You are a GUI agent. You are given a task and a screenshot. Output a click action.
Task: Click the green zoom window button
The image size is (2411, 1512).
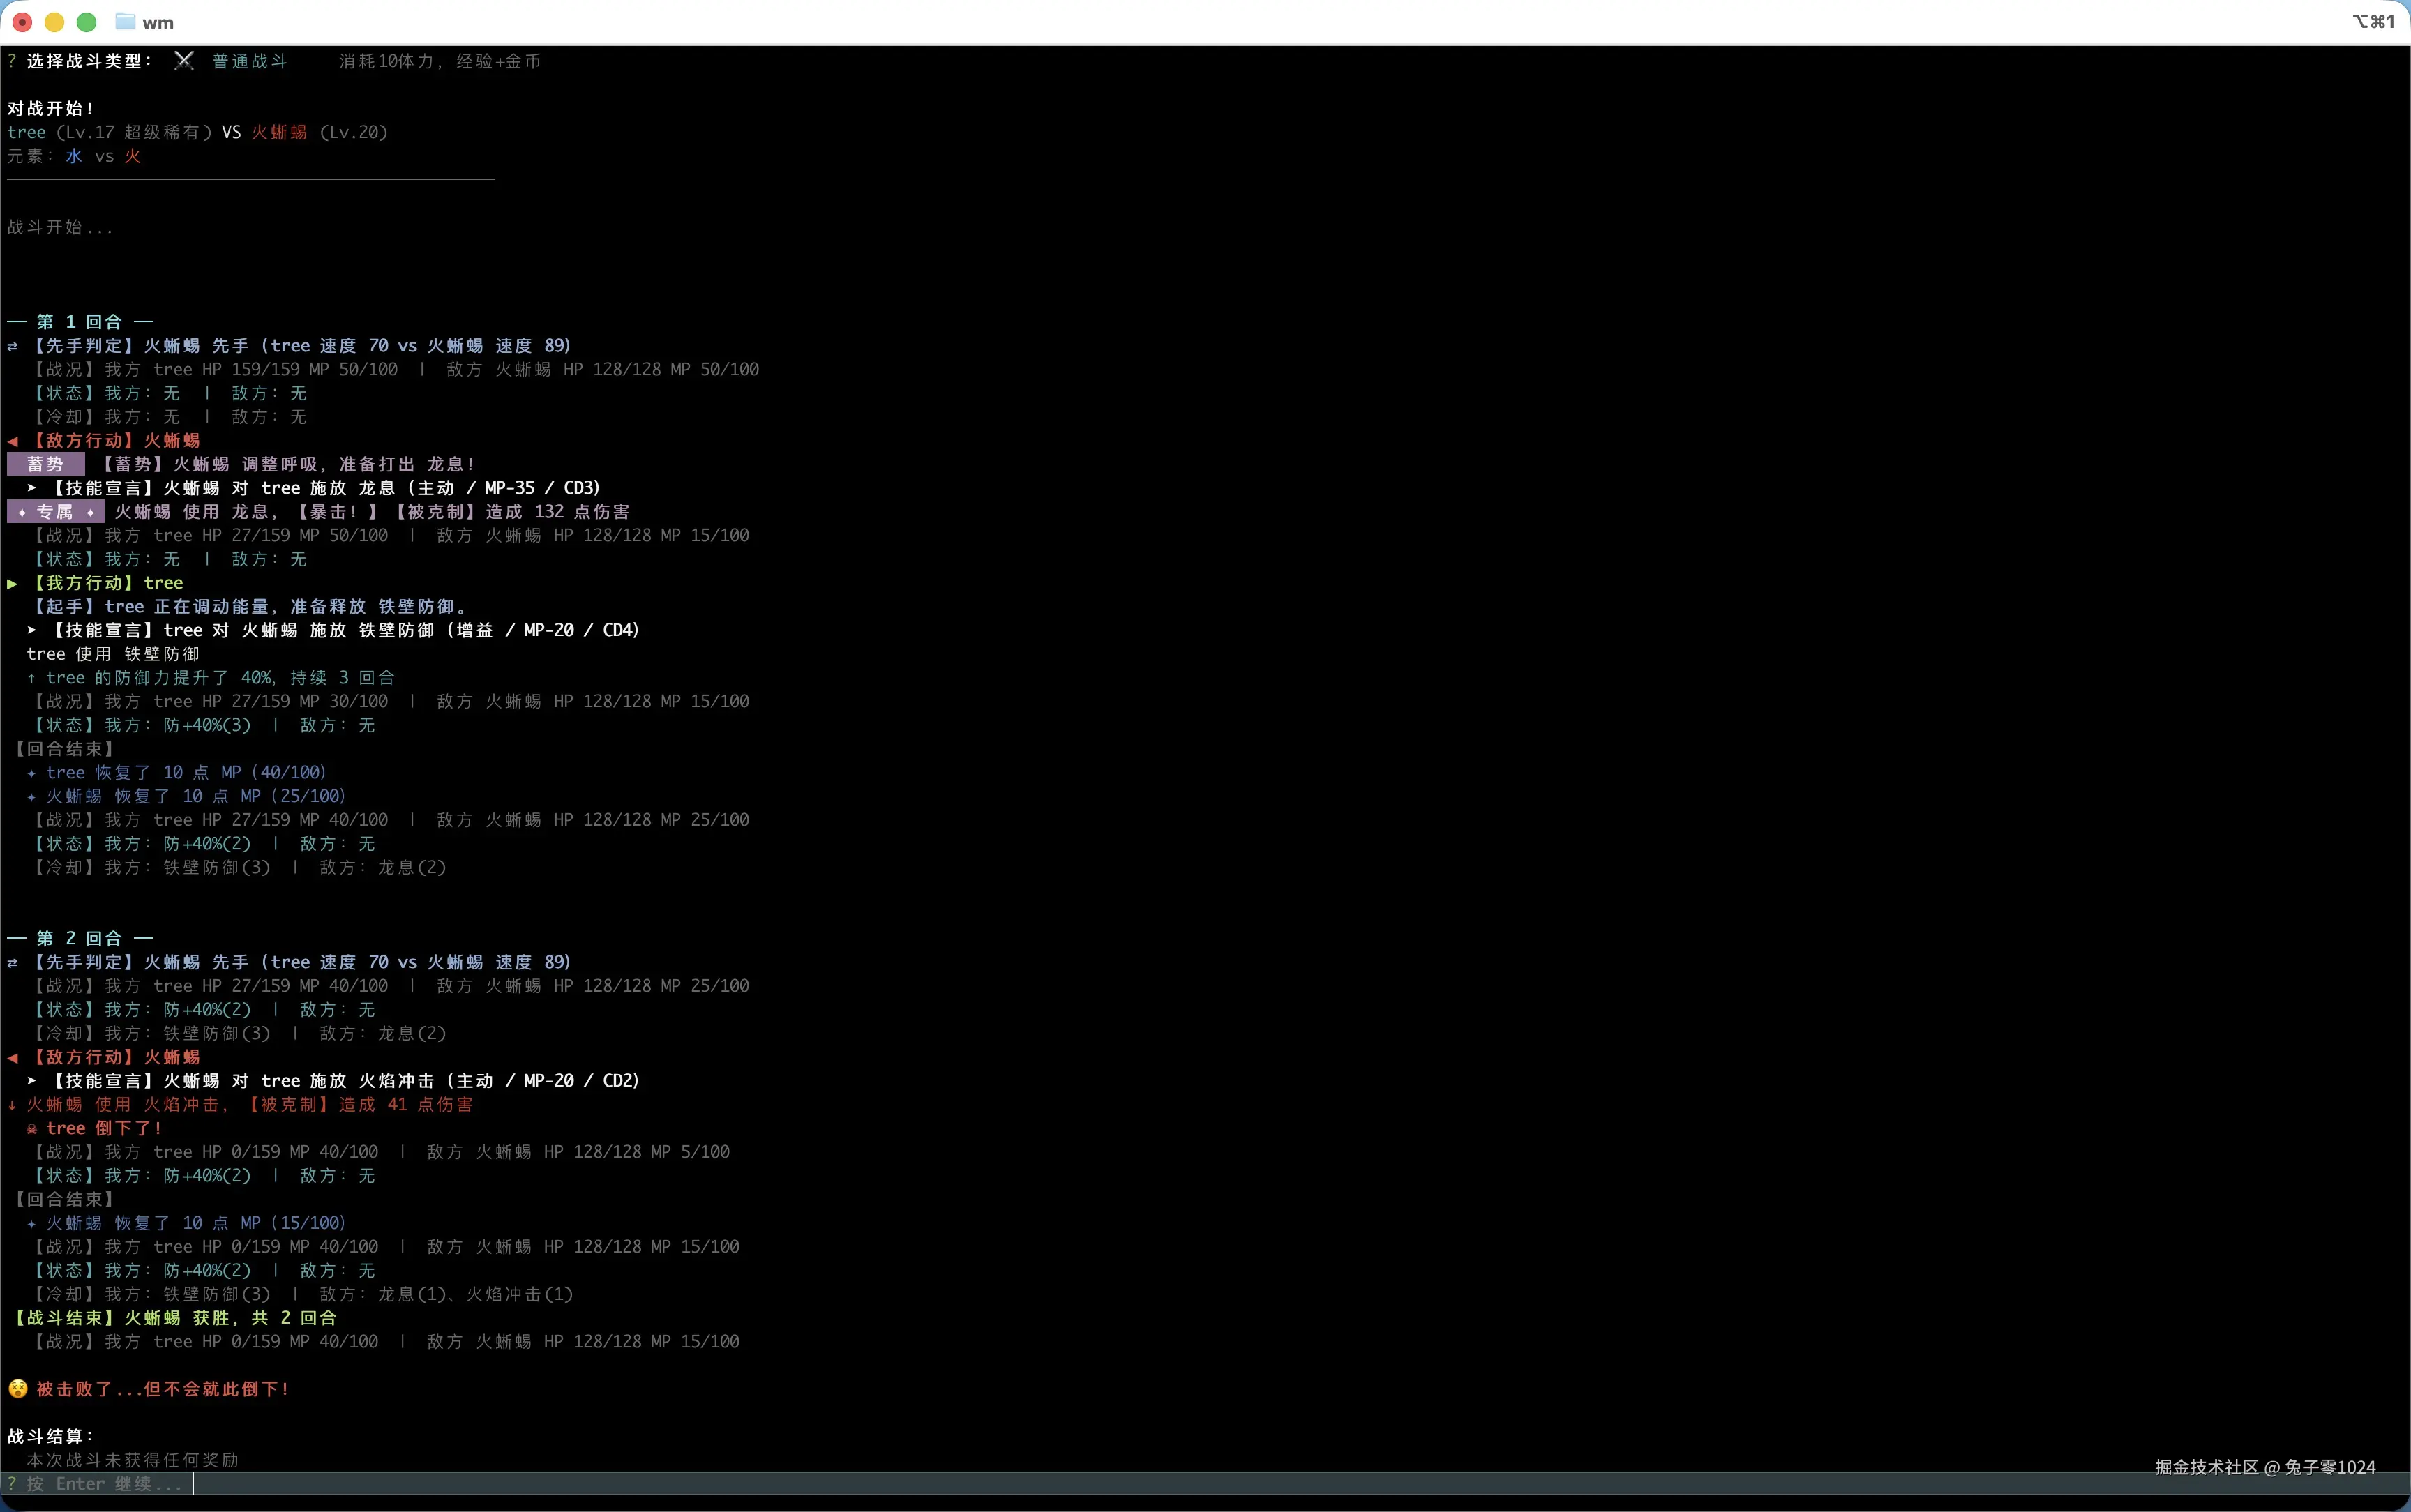tap(87, 22)
